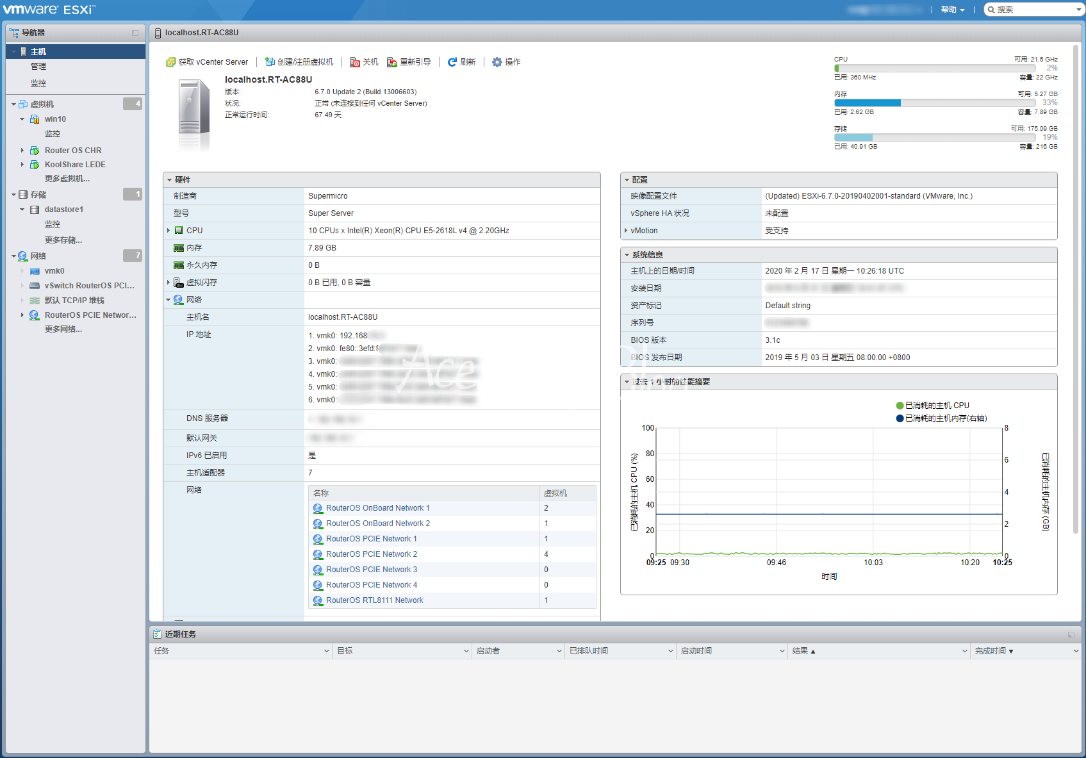
Task: Click the datastore1 storage icon
Action: (35, 210)
